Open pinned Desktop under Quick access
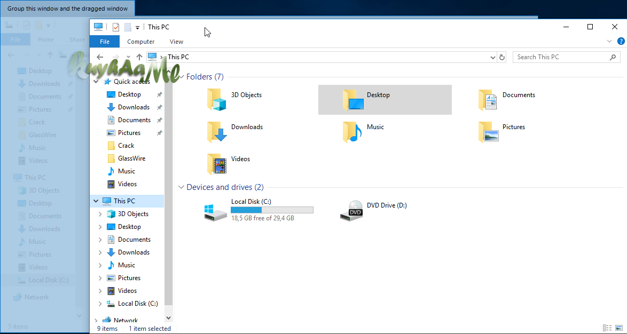Screen dimensions: 627x334 tap(129, 94)
